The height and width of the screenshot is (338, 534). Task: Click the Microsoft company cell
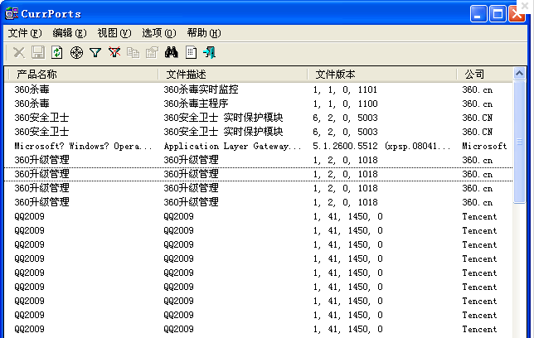click(x=484, y=146)
